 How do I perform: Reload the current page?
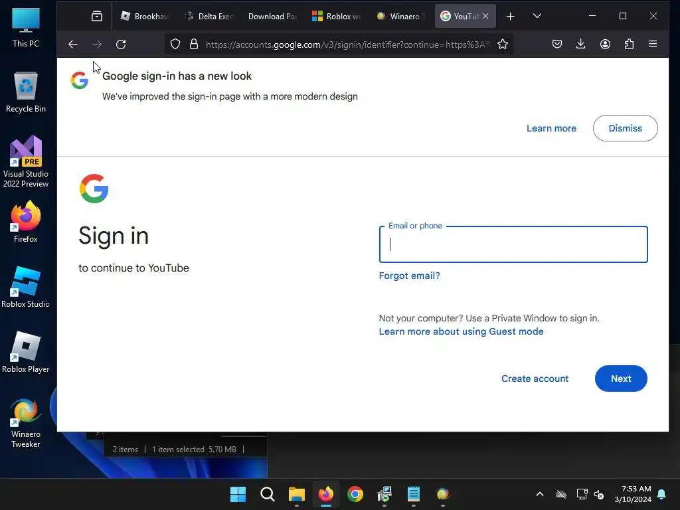click(121, 44)
